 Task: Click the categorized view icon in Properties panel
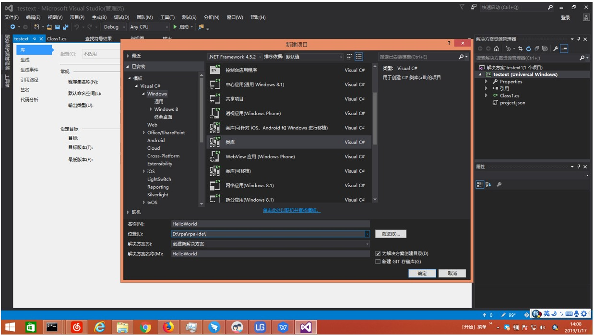click(480, 184)
